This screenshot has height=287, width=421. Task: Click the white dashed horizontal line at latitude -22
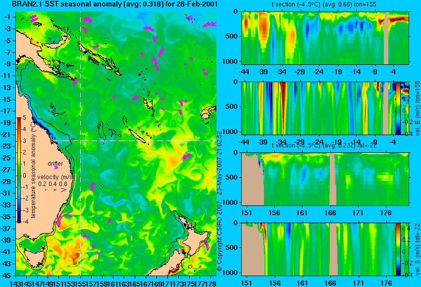(x=134, y=141)
